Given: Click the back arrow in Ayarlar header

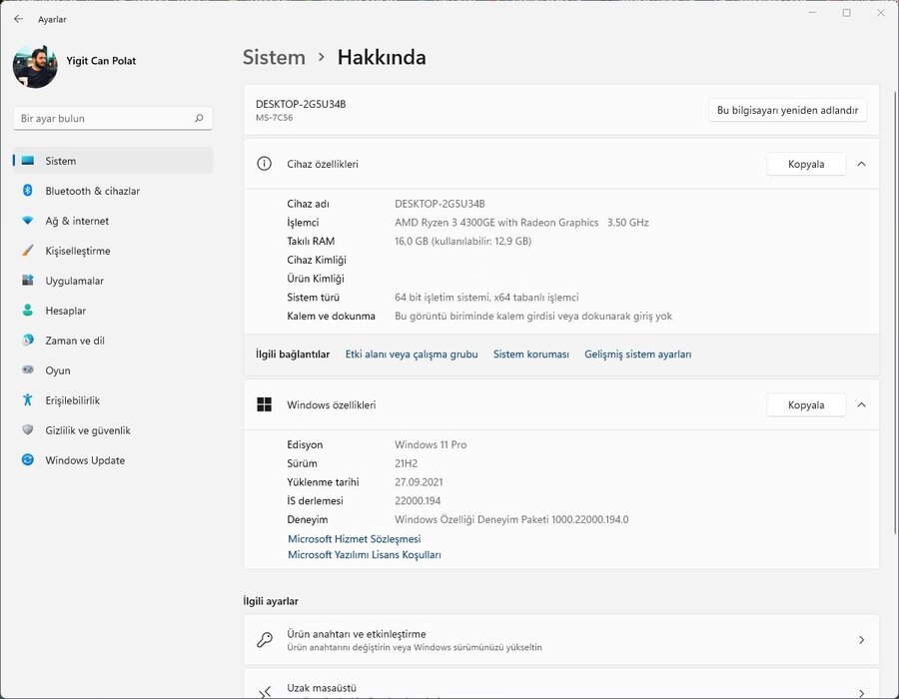Looking at the screenshot, I should click(x=18, y=19).
